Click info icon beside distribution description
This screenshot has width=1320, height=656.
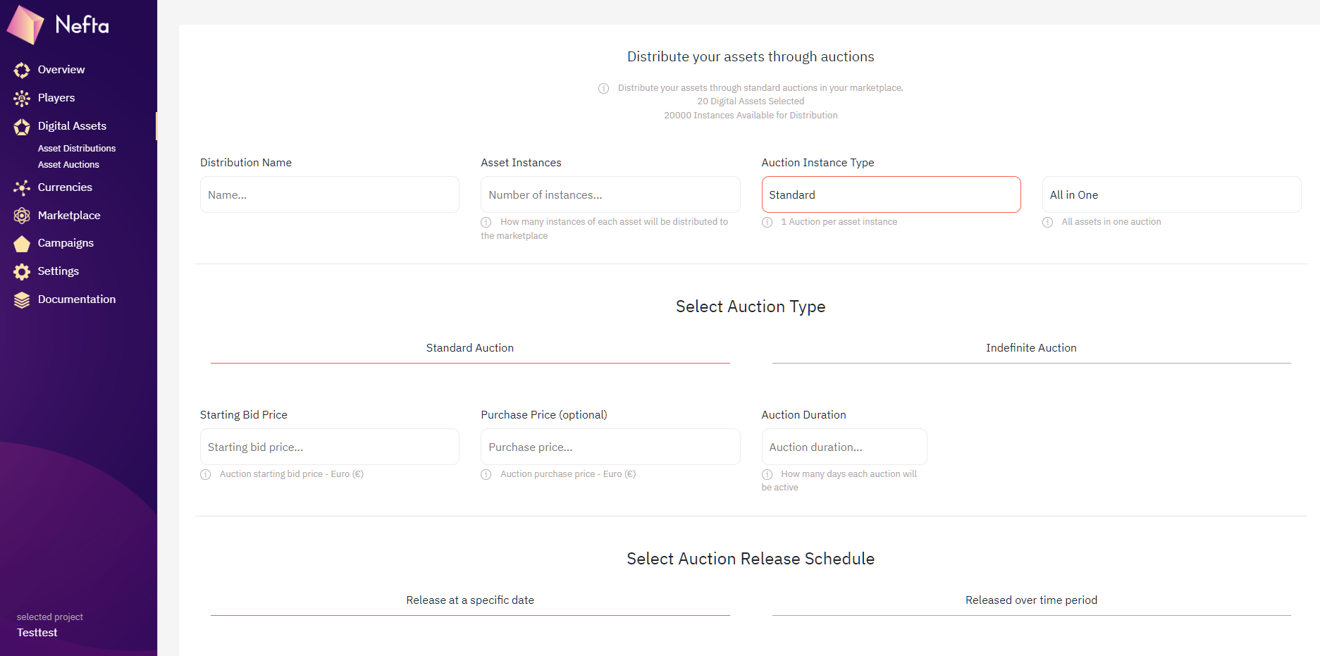pos(604,88)
